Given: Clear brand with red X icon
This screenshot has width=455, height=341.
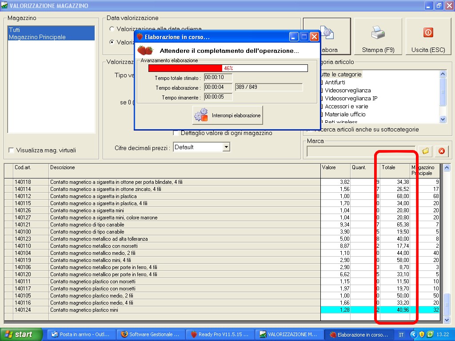Looking at the screenshot, I should [x=441, y=151].
